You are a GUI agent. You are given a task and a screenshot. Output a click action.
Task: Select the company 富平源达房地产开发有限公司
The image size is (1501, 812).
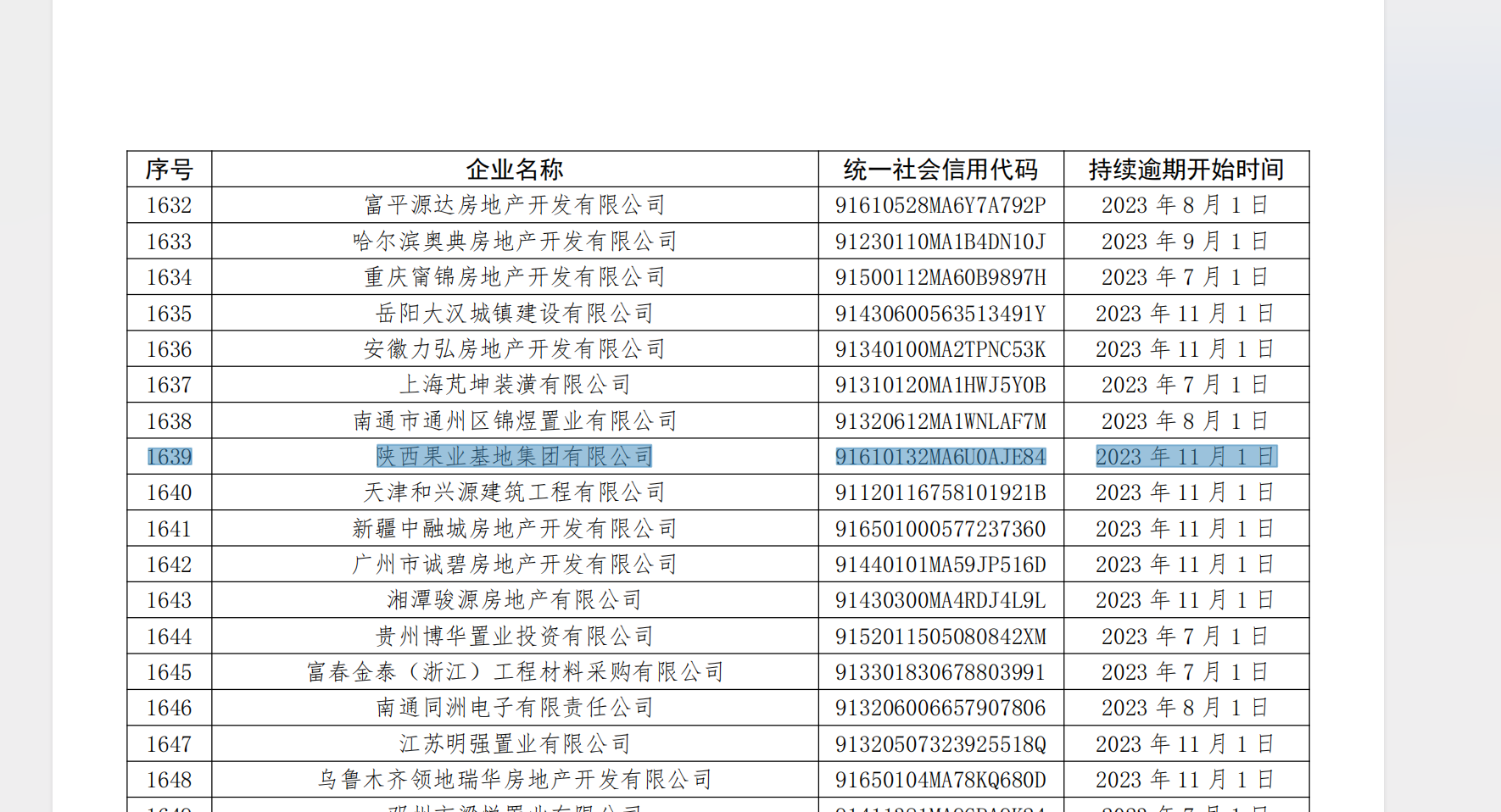pos(515,205)
